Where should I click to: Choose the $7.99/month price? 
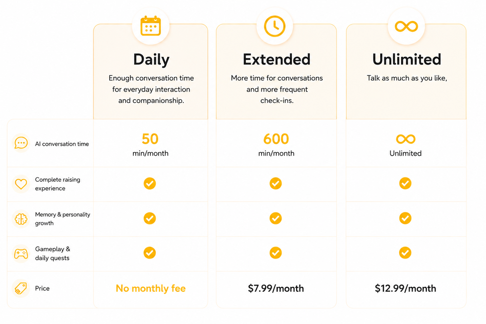pos(276,288)
